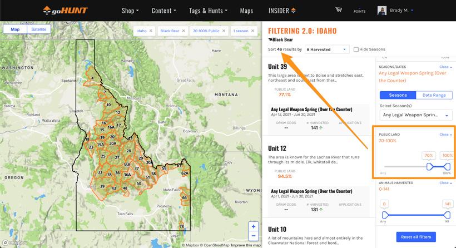The image size is (456, 248).
Task: Remove the Idaho filter chip
Action: [x=151, y=31]
